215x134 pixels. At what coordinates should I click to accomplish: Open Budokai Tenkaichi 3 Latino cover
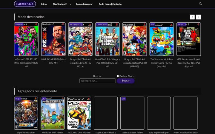click(134, 39)
